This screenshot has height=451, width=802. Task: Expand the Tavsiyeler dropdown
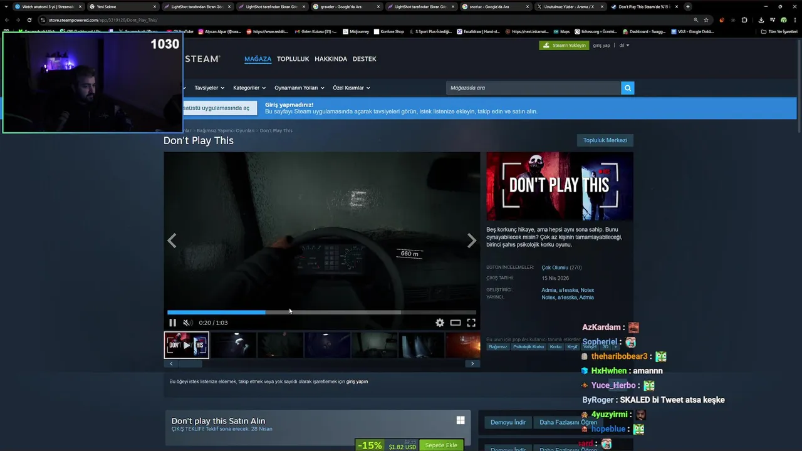(x=209, y=88)
